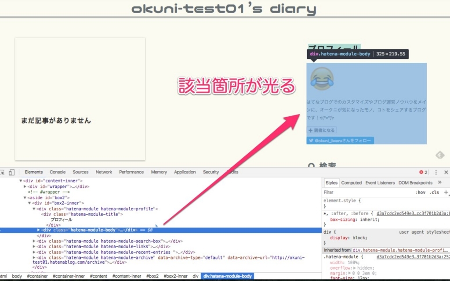Image resolution: width=450 pixels, height=281 pixels.
Task: Open the Performance tab
Action: point(131,172)
